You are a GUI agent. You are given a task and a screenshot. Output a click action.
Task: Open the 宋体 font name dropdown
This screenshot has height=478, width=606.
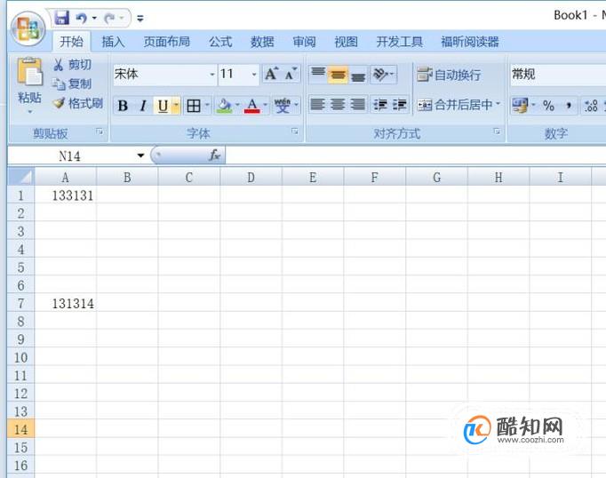click(x=212, y=75)
